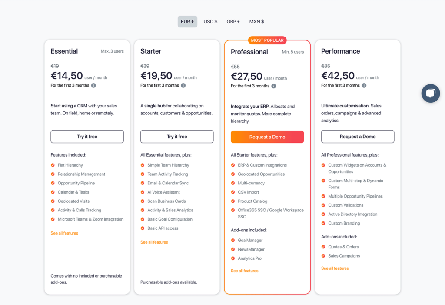Click check icon next to Flat Hierarchy
The height and width of the screenshot is (305, 445).
(x=53, y=165)
